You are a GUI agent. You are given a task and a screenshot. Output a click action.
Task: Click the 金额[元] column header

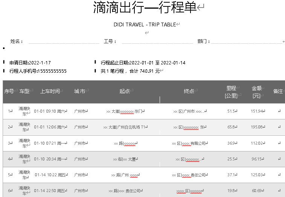257,92
